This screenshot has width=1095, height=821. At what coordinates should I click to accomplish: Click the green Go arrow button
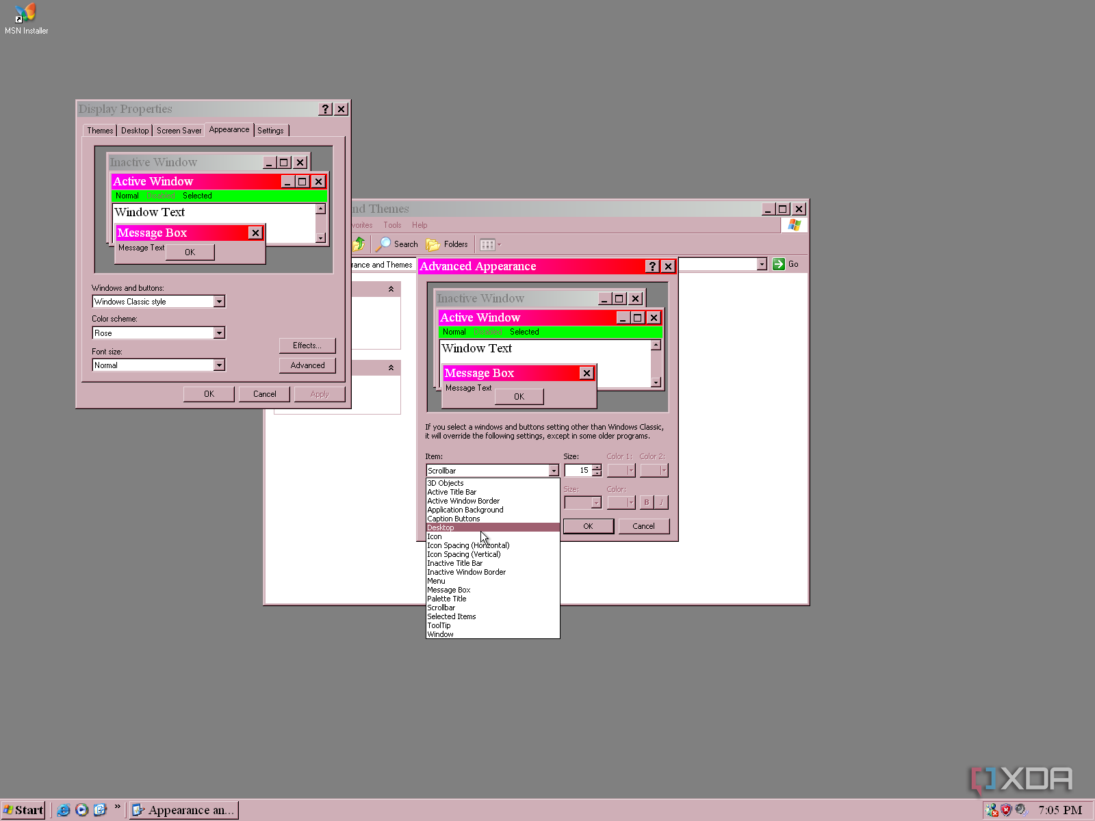pos(779,264)
